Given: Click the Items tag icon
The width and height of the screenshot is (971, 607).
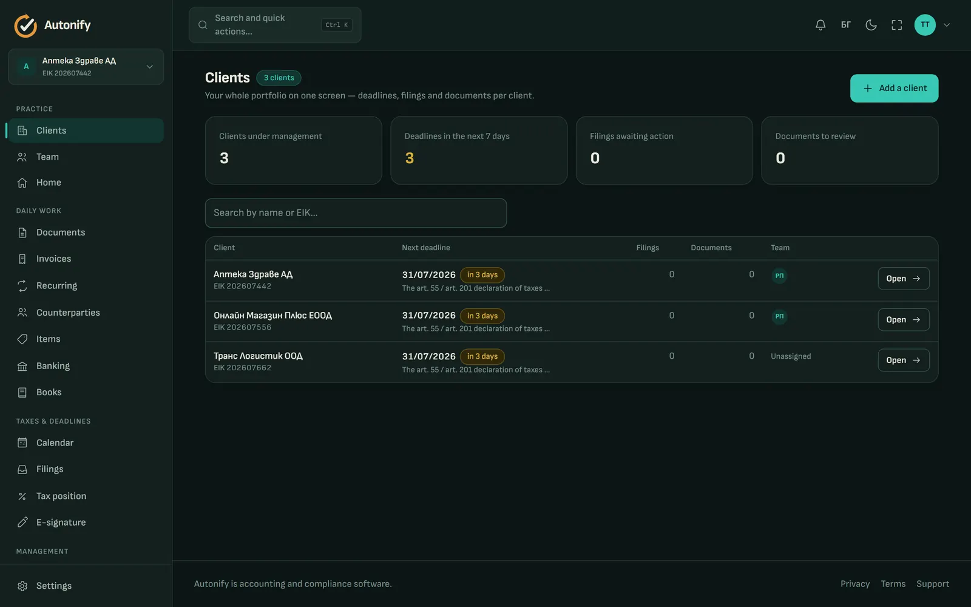Looking at the screenshot, I should pos(22,339).
